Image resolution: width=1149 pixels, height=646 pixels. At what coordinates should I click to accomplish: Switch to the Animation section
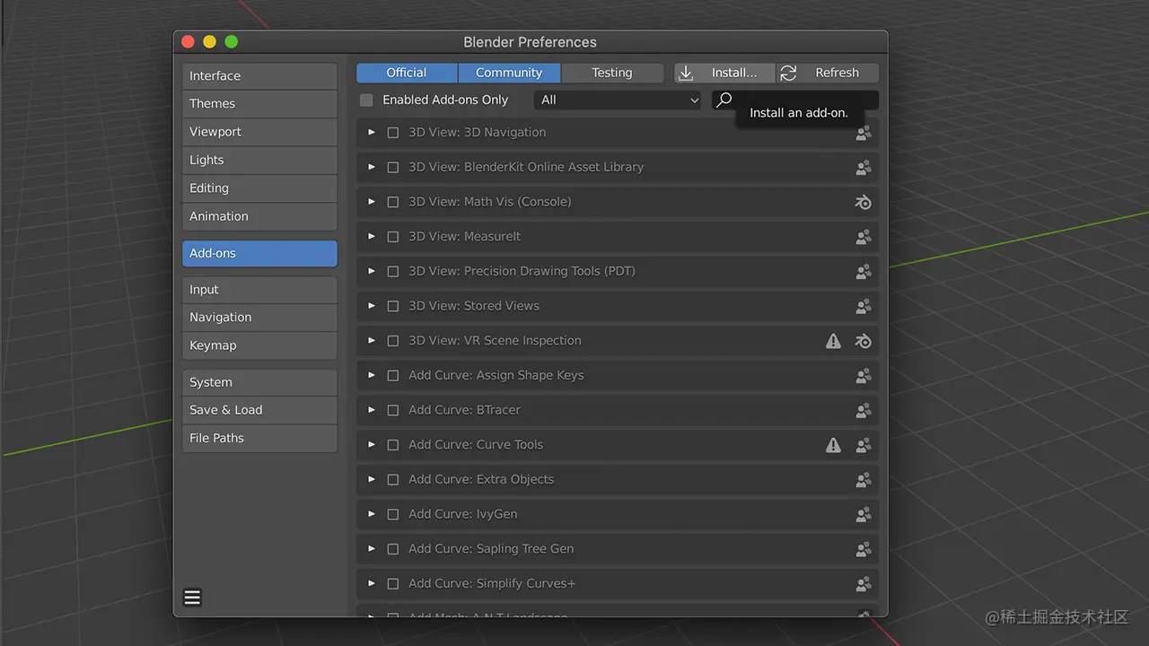(259, 216)
